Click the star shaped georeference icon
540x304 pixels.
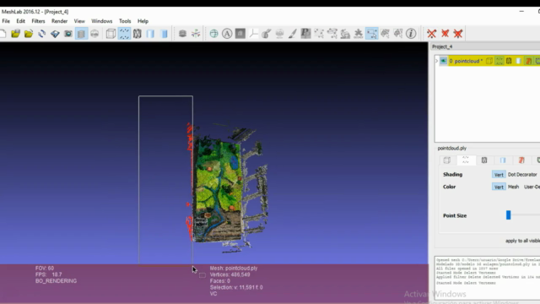tap(358, 34)
